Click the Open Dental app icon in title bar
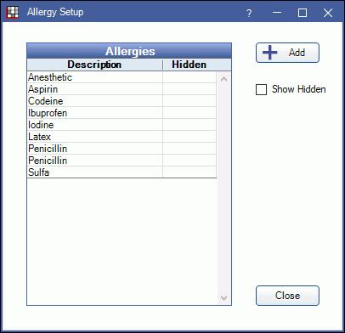This screenshot has width=345, height=333. [x=13, y=13]
